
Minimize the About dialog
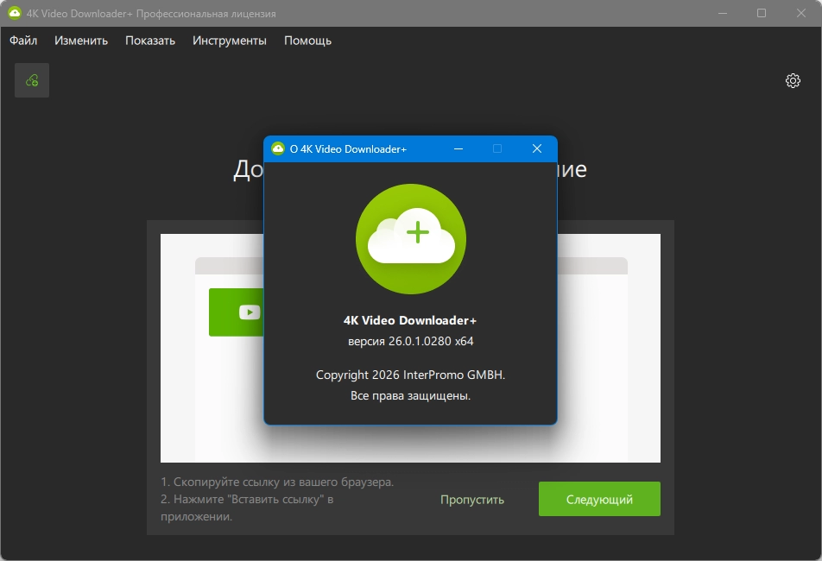tap(458, 148)
